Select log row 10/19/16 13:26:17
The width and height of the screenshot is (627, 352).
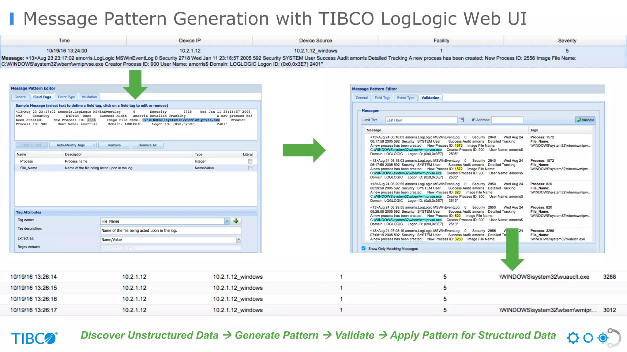click(x=313, y=310)
